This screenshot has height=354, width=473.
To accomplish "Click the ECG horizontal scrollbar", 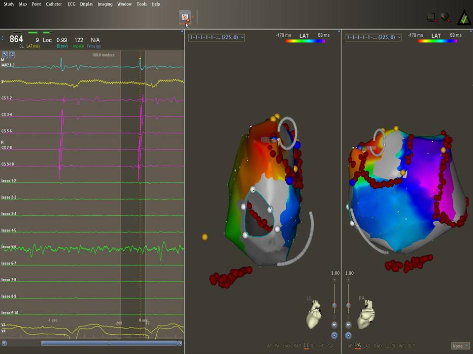I will point(109,343).
